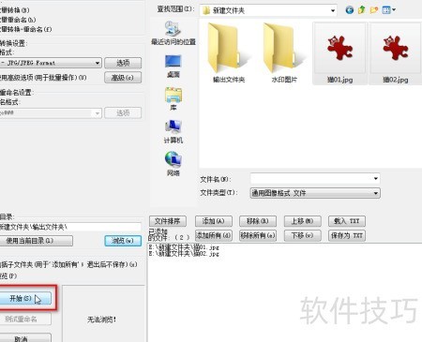422x342 pixels.
Task: Select list entry E:\新建文件夹\猫01.jpg
Action: pyautogui.click(x=184, y=247)
